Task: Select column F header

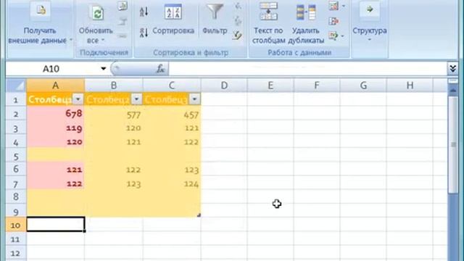Action: click(317, 86)
